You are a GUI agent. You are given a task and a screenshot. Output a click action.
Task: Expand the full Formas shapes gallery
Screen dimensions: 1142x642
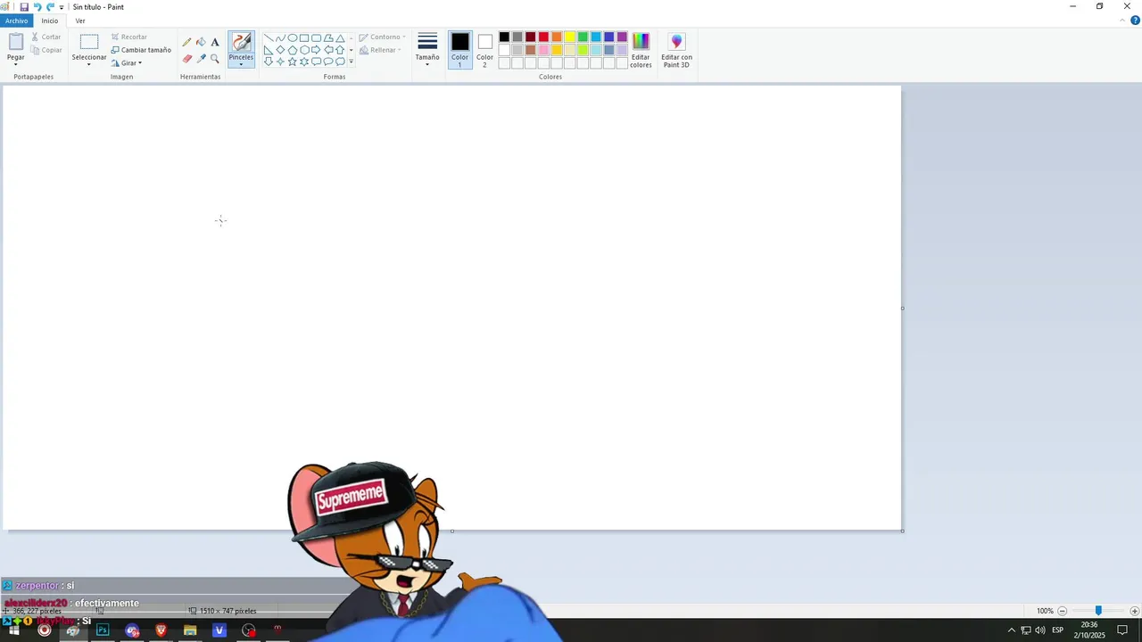pos(351,62)
